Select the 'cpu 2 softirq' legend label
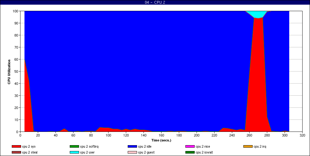This screenshot has width=310, height=156. coord(89,146)
